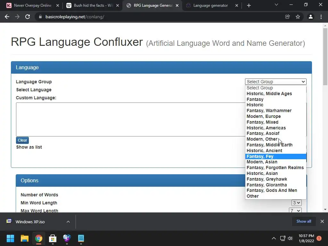The width and height of the screenshot is (328, 246).
Task: Choose Fantasy, Mixed option
Action: tap(275, 122)
